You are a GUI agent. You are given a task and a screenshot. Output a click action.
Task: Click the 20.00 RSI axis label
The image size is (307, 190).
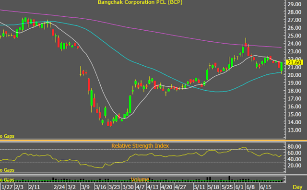[x=294, y=166]
